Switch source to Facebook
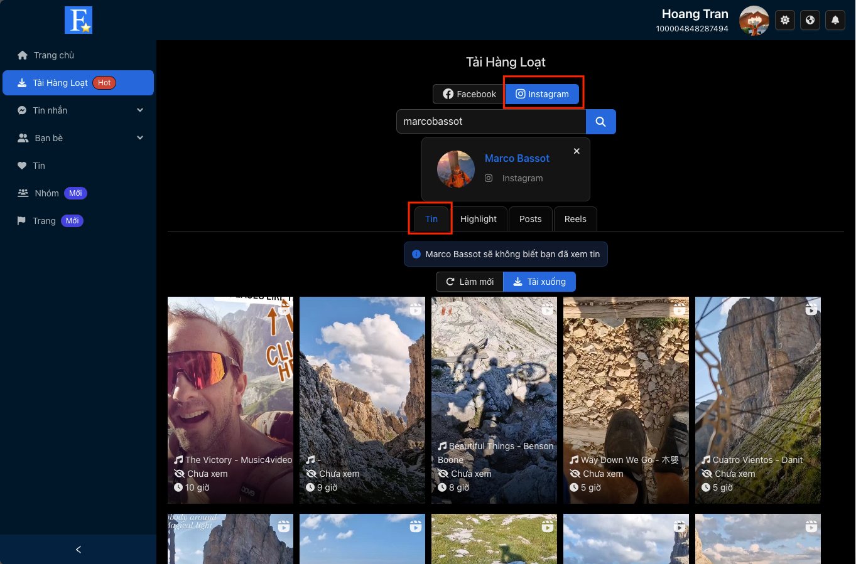856x564 pixels. pos(469,94)
